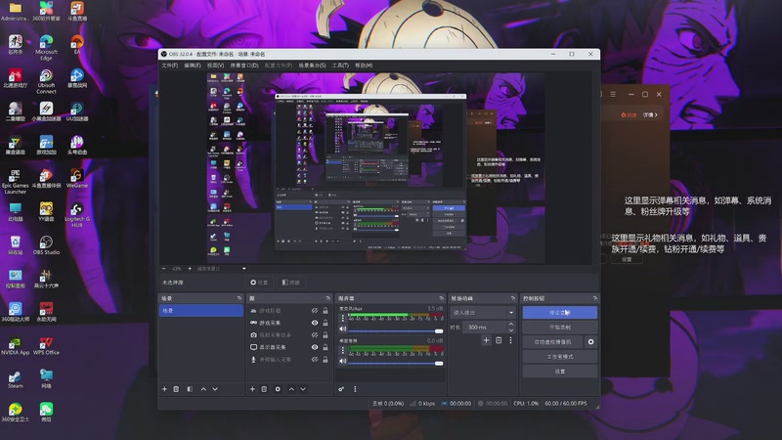The height and width of the screenshot is (440, 782).
Task: Click the Start Recording button
Action: tap(559, 328)
